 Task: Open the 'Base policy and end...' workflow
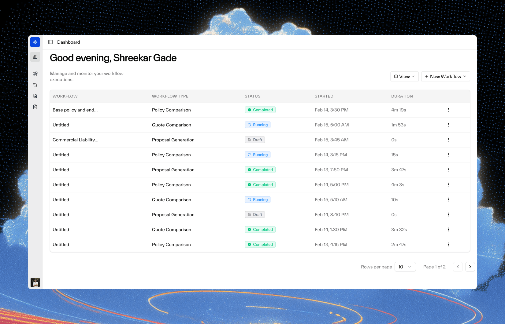coord(75,110)
